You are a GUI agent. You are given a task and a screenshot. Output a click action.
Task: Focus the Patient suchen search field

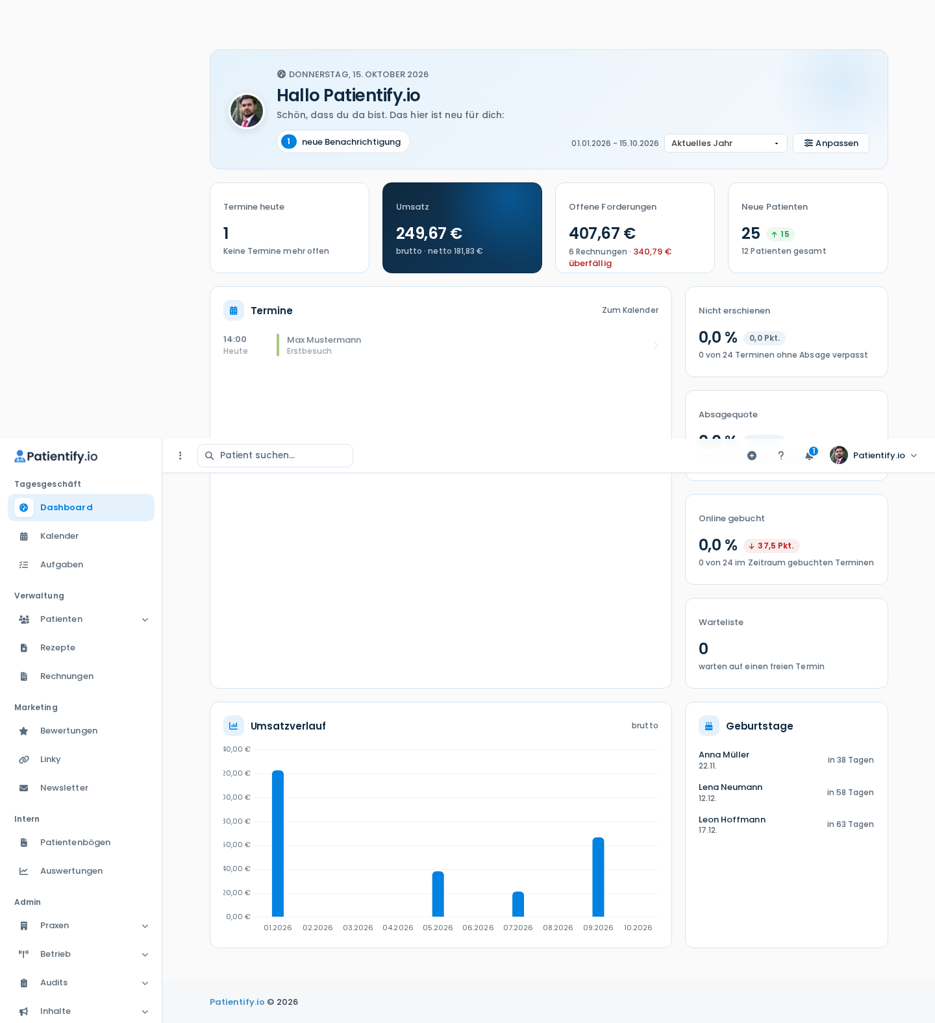click(275, 456)
